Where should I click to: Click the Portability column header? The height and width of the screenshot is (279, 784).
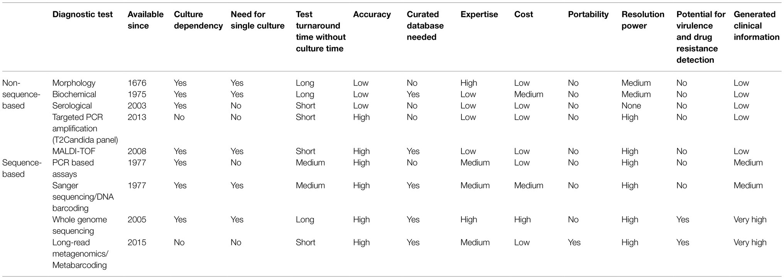pyautogui.click(x=588, y=15)
